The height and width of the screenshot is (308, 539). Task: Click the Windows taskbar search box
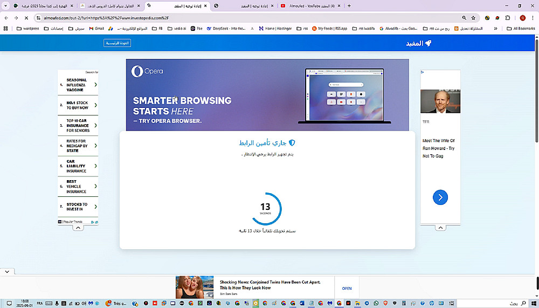click(492, 303)
